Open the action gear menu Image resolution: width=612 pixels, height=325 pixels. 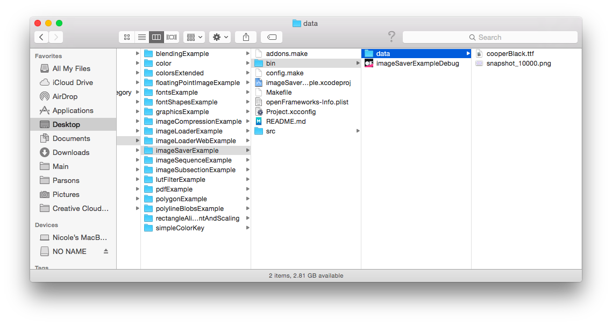[220, 37]
